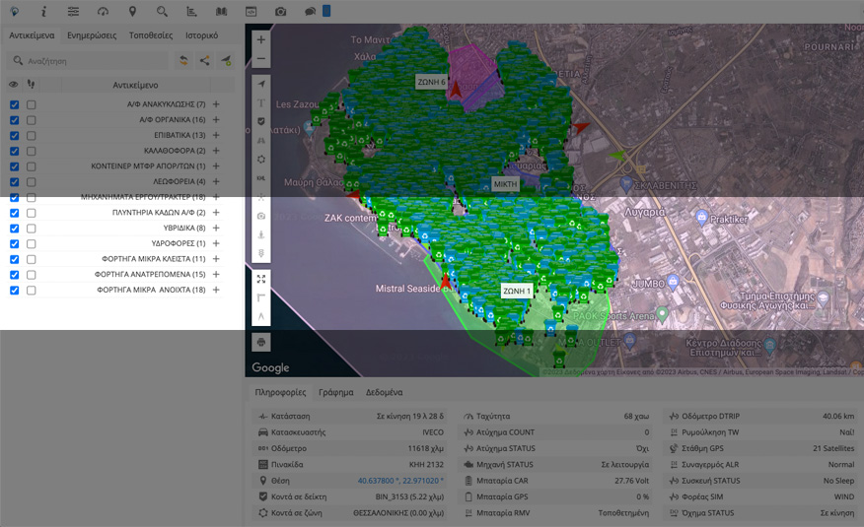The height and width of the screenshot is (527, 864).
Task: Enable follow checkbox for ΛΕΩΦΟΡΕΙΑ group
Action: [32, 182]
